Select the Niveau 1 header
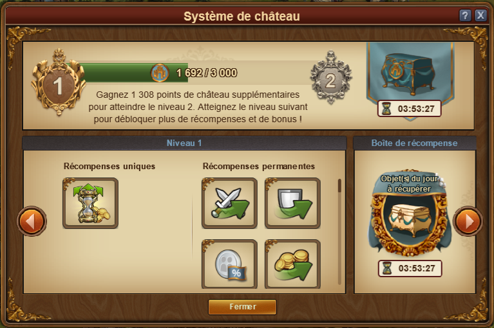This screenshot has height=328, width=494. tap(184, 143)
